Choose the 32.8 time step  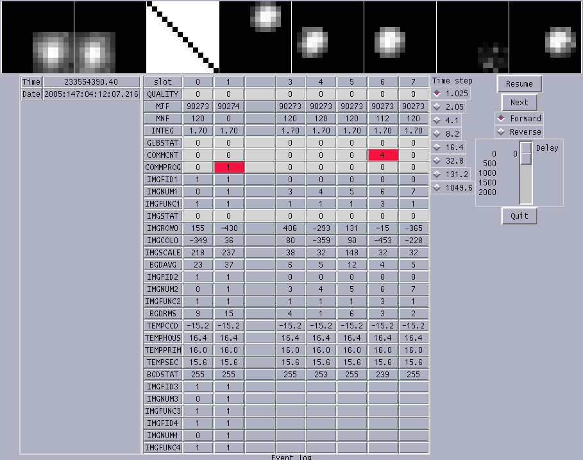point(448,160)
